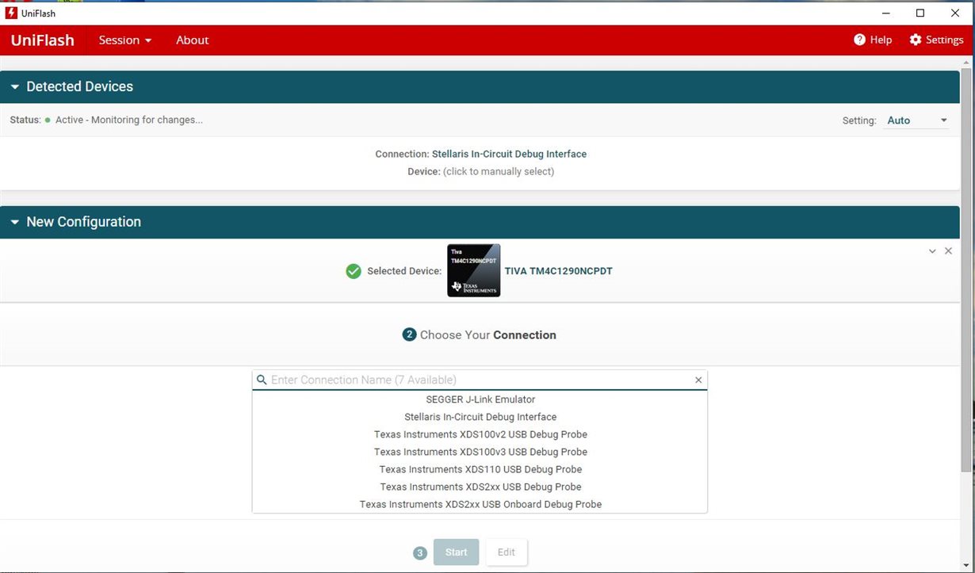Remove the selected device with the X
975x573 pixels.
pyautogui.click(x=948, y=250)
